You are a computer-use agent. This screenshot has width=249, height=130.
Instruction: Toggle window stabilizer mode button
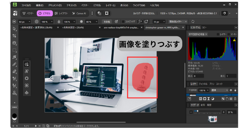[146, 22]
